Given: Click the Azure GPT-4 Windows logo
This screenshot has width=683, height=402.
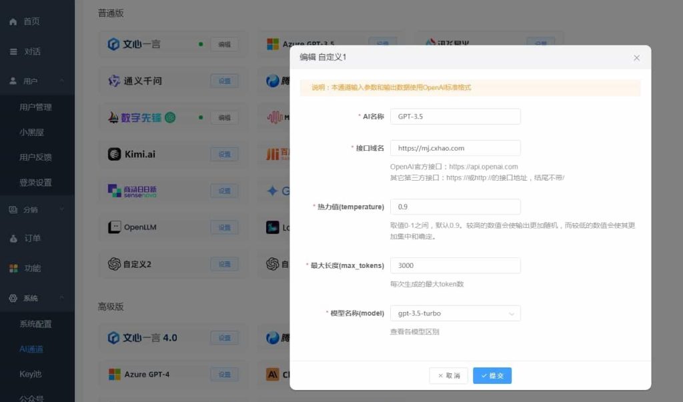Looking at the screenshot, I should pos(115,374).
